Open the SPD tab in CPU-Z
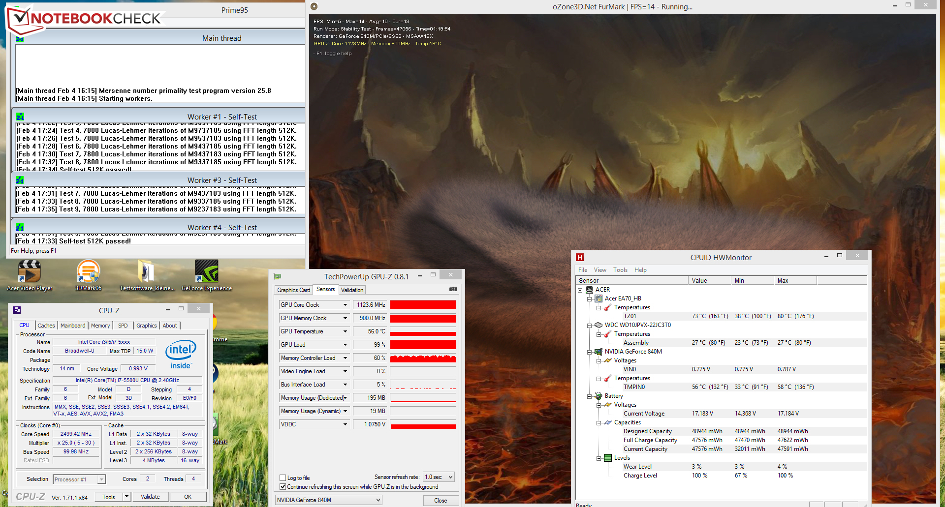 pos(123,326)
